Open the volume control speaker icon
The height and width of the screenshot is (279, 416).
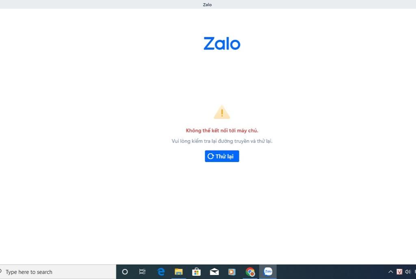(408, 272)
